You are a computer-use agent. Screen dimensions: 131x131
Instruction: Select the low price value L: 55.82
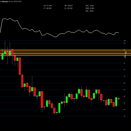click(68, 8)
